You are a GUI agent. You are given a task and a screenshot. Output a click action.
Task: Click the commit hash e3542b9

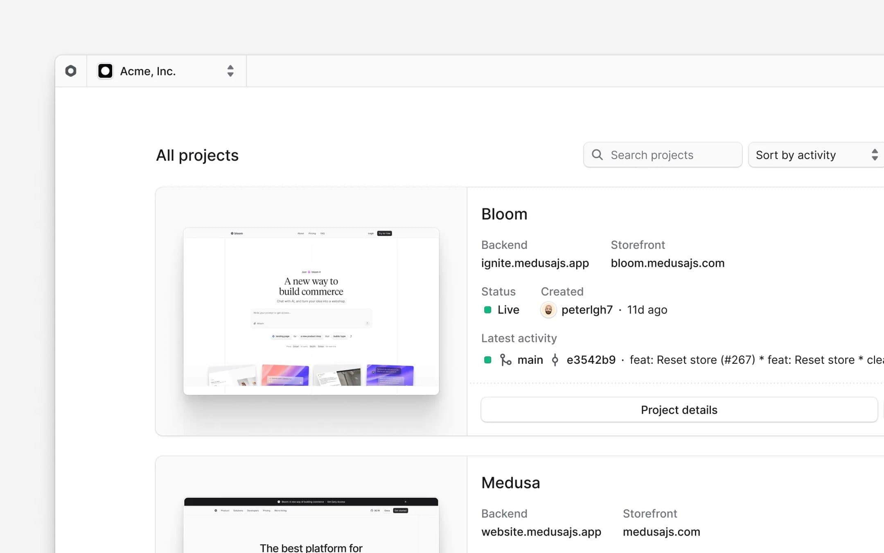coord(591,360)
